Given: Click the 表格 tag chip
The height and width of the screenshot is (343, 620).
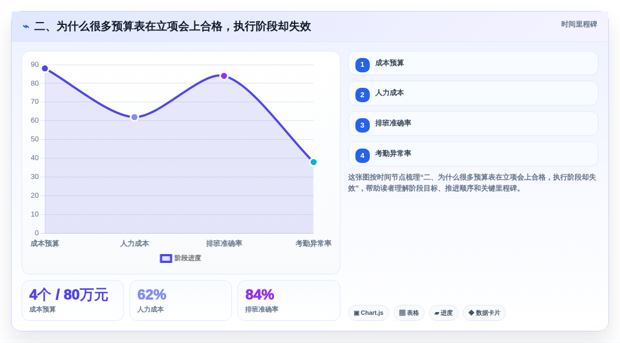Looking at the screenshot, I should 409,313.
